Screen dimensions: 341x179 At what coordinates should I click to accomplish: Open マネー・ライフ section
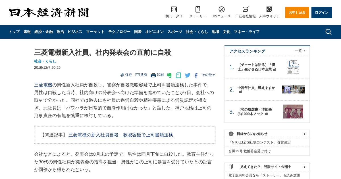click(x=247, y=32)
